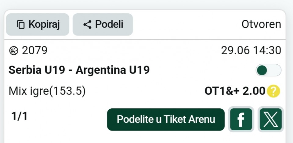Share ticket via X icon

[x=271, y=119]
